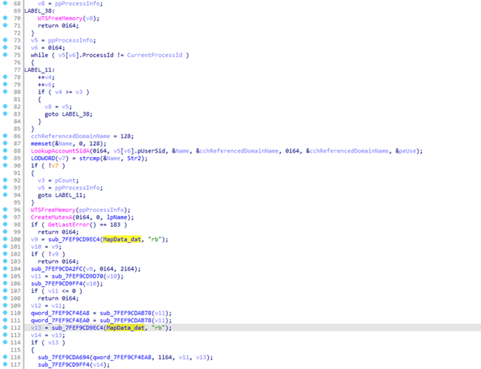Toggle breakpoint dot on line 70

coord(5,18)
